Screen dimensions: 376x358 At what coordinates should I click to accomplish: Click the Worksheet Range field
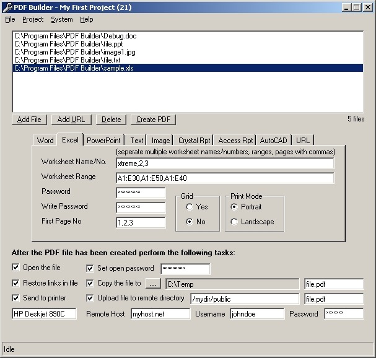tap(225, 178)
